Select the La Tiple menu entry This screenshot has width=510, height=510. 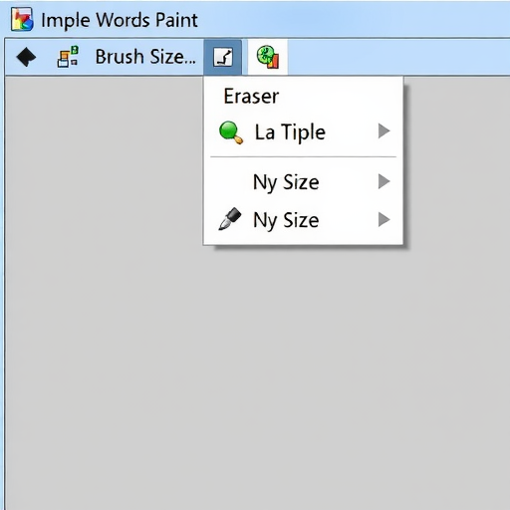[303, 131]
